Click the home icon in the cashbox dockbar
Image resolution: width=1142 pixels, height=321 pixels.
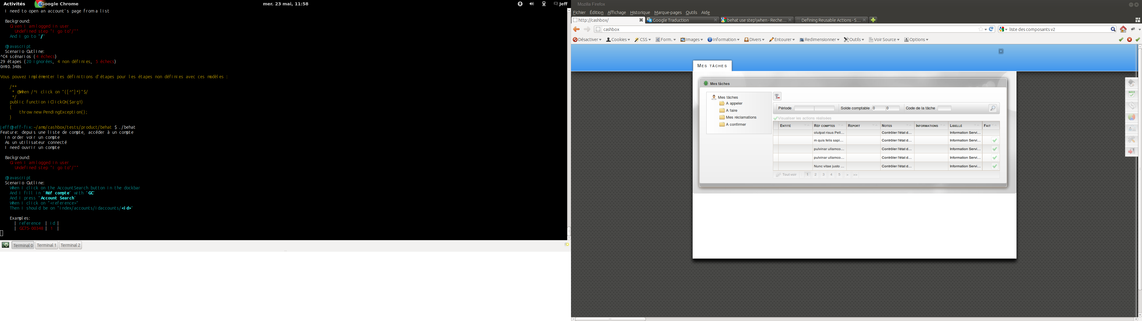pos(1132,83)
